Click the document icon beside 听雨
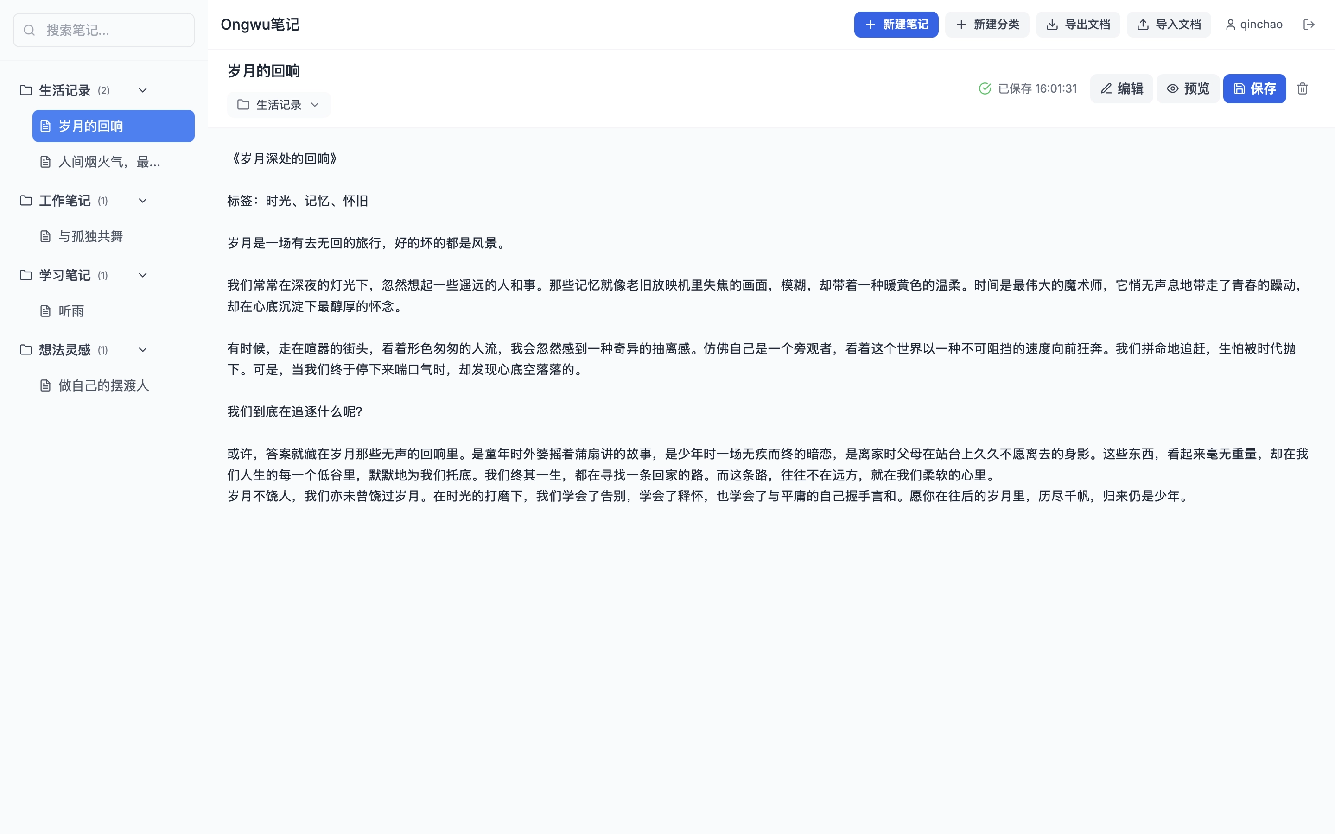This screenshot has height=834, width=1335. 45,311
